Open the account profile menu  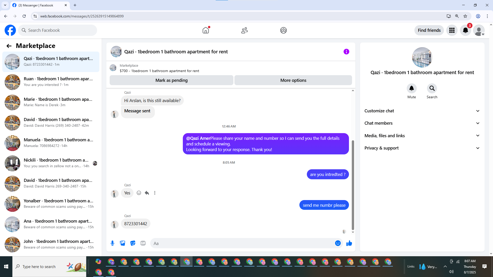coord(479,30)
